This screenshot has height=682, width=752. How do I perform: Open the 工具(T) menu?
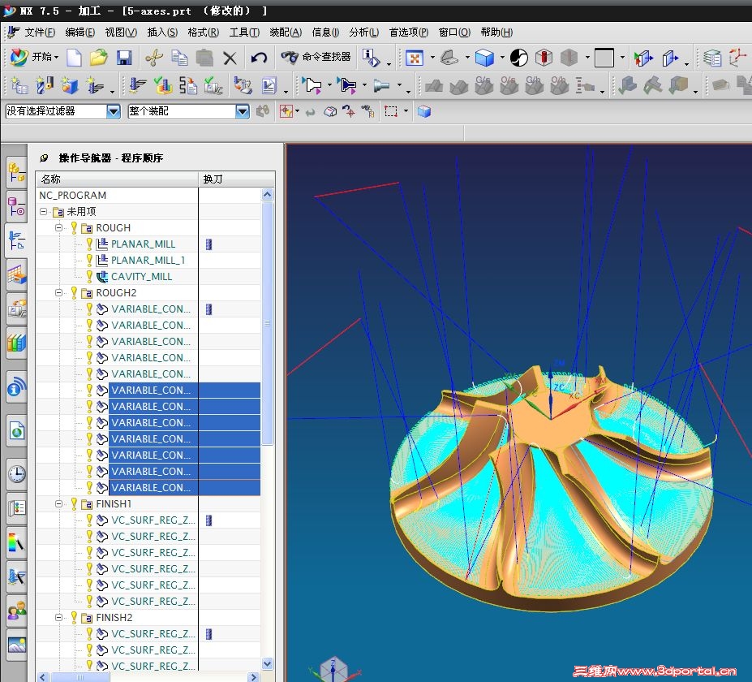coord(244,32)
